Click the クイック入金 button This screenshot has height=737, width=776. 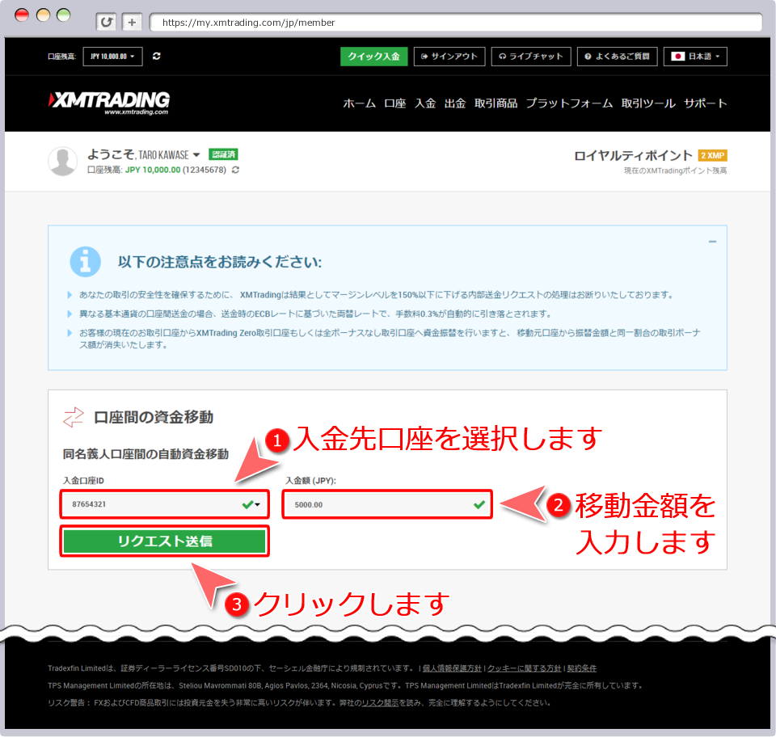tap(373, 56)
